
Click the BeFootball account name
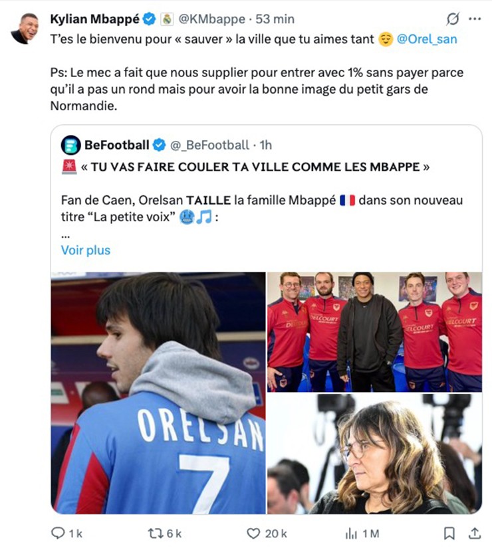coord(116,145)
